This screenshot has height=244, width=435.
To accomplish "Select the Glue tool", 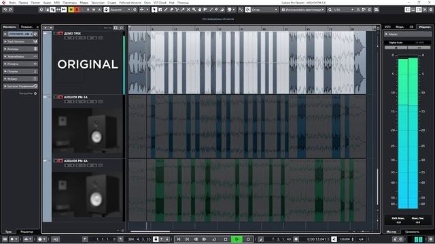I will (183, 9).
